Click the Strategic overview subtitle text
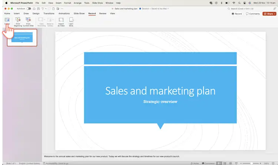The image size is (278, 165). point(160,102)
